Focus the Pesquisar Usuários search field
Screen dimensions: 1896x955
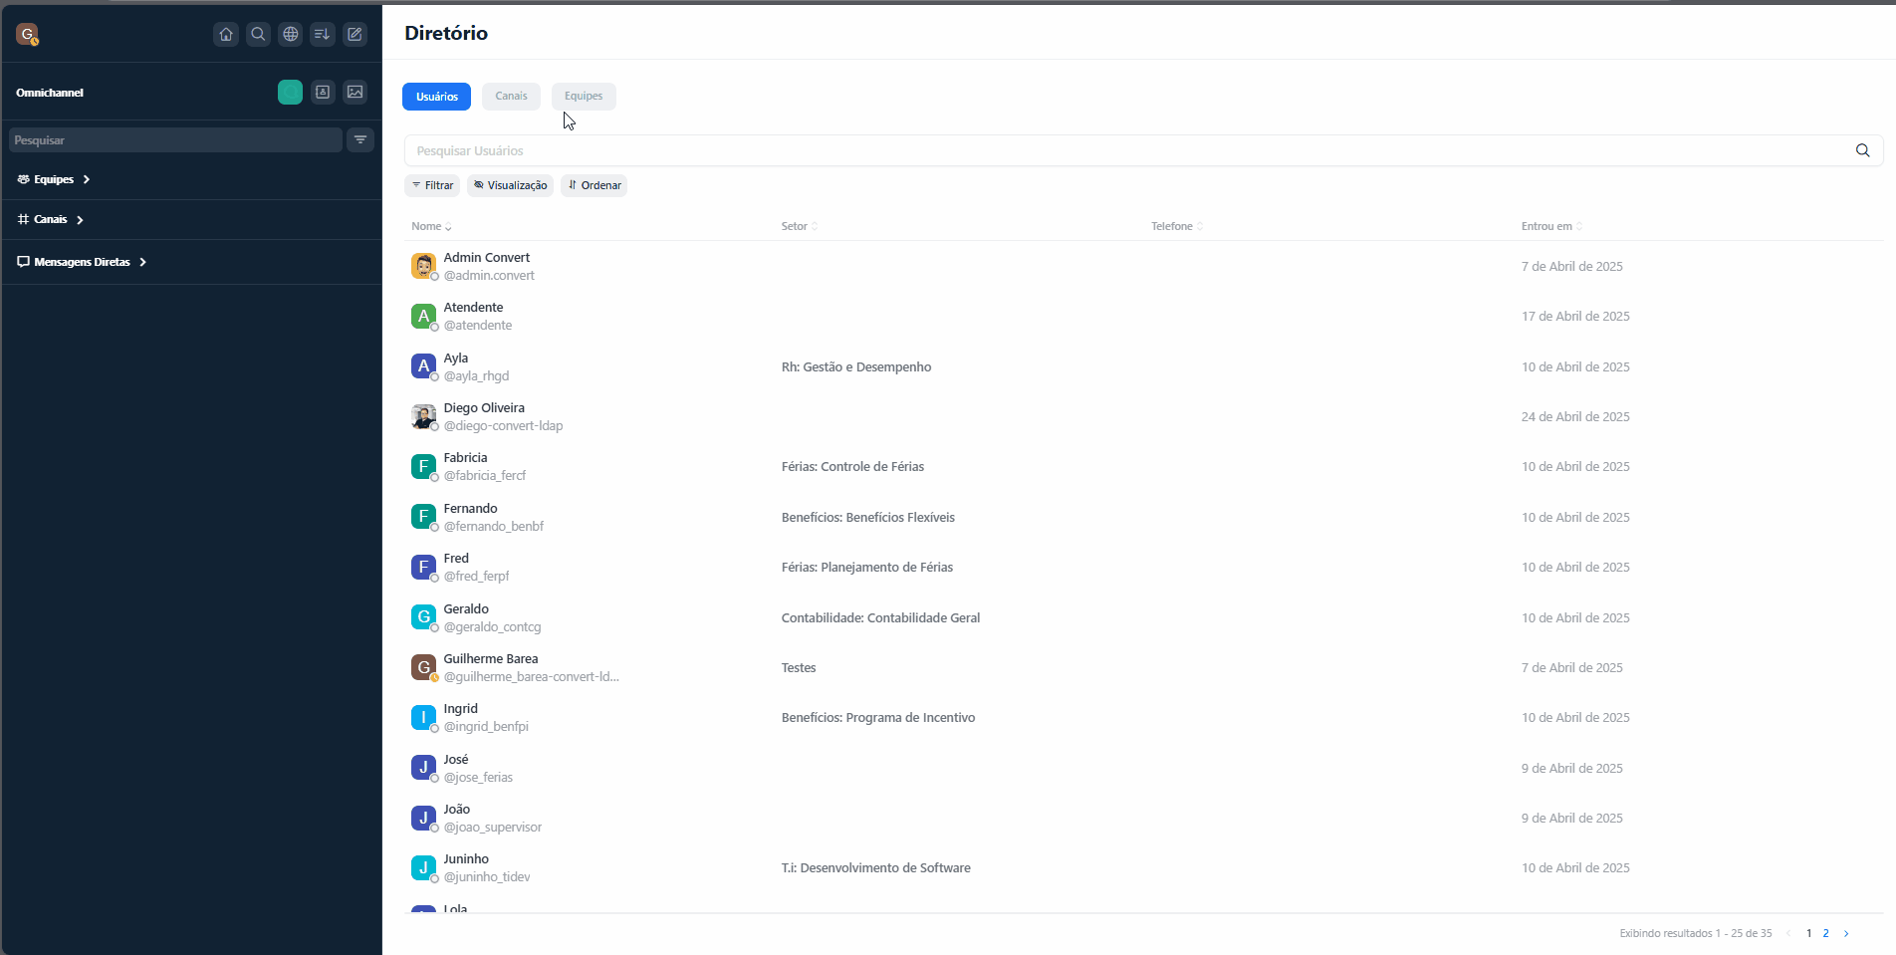(1143, 150)
